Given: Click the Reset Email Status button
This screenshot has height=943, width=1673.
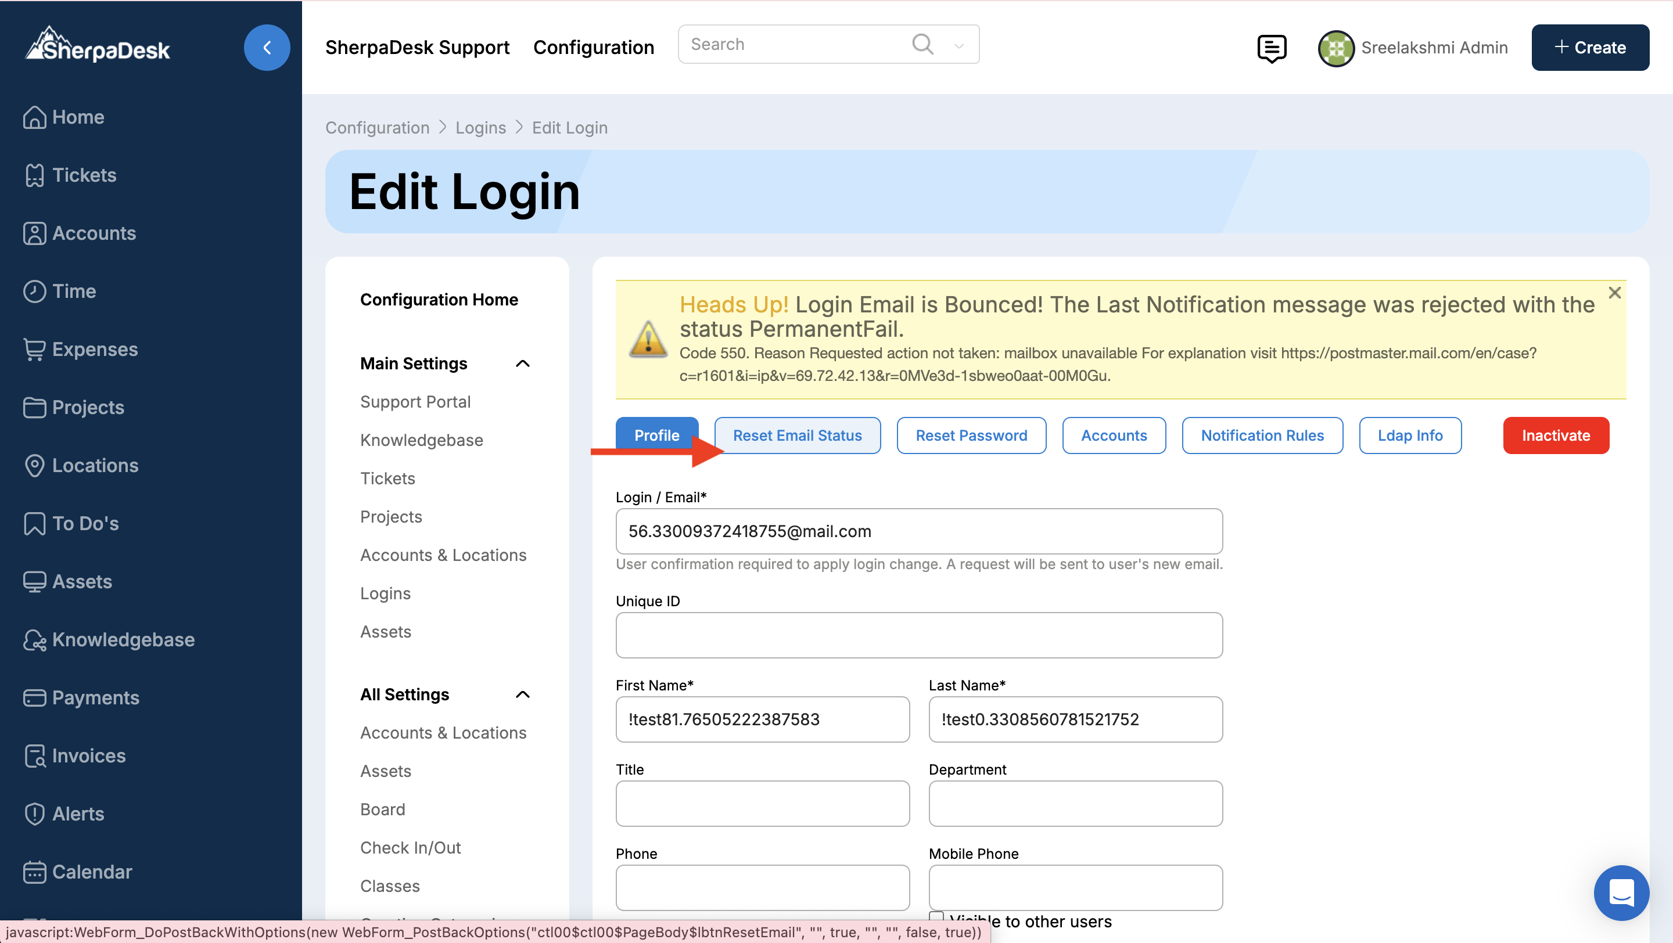Looking at the screenshot, I should point(797,435).
